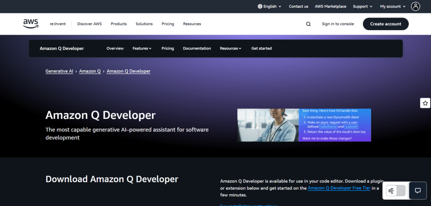Expand the Resources submenu in Q Developer bar
The image size is (431, 206).
231,48
